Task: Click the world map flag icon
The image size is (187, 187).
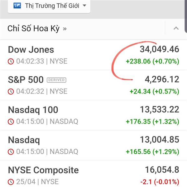Action: (17, 6)
